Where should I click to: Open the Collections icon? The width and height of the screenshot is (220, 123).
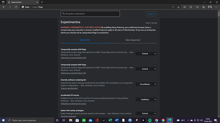click(x=203, y=7)
